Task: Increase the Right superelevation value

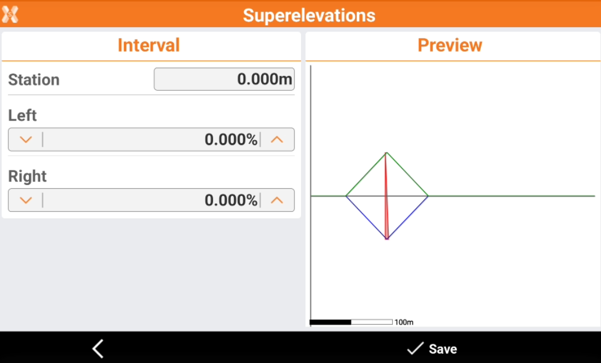Action: pos(277,200)
